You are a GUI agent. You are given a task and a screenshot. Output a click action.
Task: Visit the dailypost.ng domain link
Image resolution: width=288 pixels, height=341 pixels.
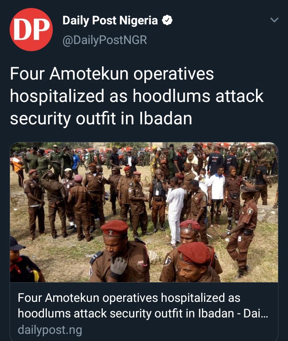coord(50,330)
